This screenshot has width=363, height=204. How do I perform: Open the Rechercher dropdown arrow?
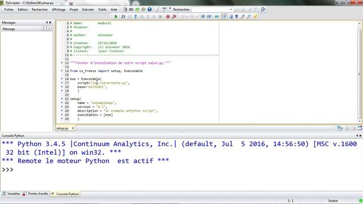tap(231, 10)
